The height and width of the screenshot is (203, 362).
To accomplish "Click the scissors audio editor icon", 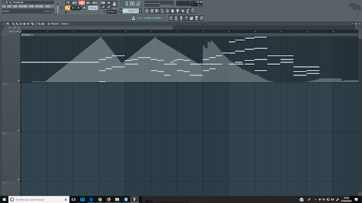I will pyautogui.click(x=176, y=18).
